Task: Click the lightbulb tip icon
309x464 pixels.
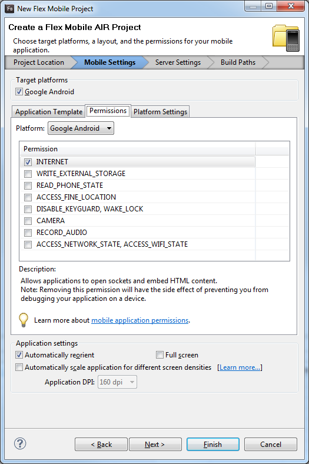Action: 24,320
